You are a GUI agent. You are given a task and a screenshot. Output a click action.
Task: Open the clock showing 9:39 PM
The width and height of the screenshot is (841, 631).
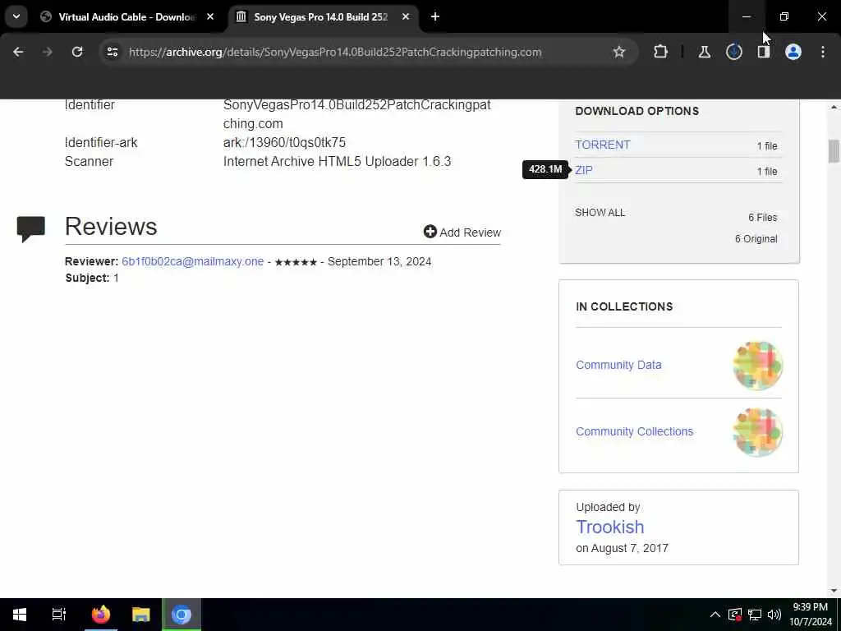click(810, 615)
